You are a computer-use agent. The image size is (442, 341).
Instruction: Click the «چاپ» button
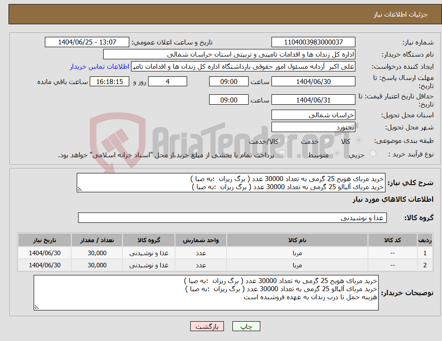(246, 326)
